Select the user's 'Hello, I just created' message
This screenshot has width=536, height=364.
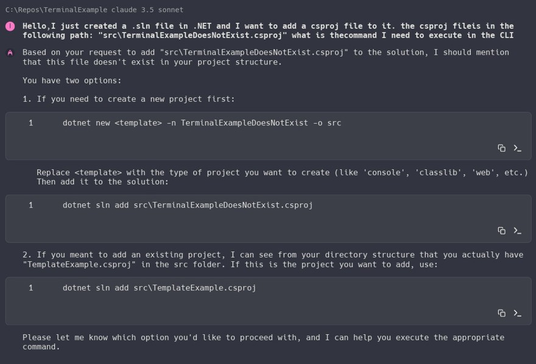pyautogui.click(x=268, y=30)
